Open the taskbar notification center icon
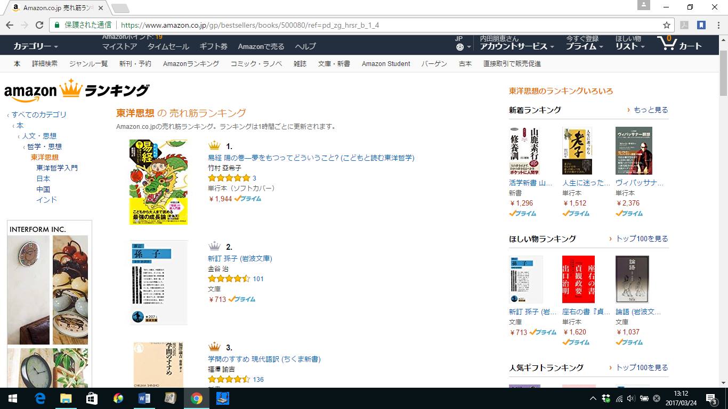Screen dimensions: 728x409 pyautogui.click(x=711, y=398)
